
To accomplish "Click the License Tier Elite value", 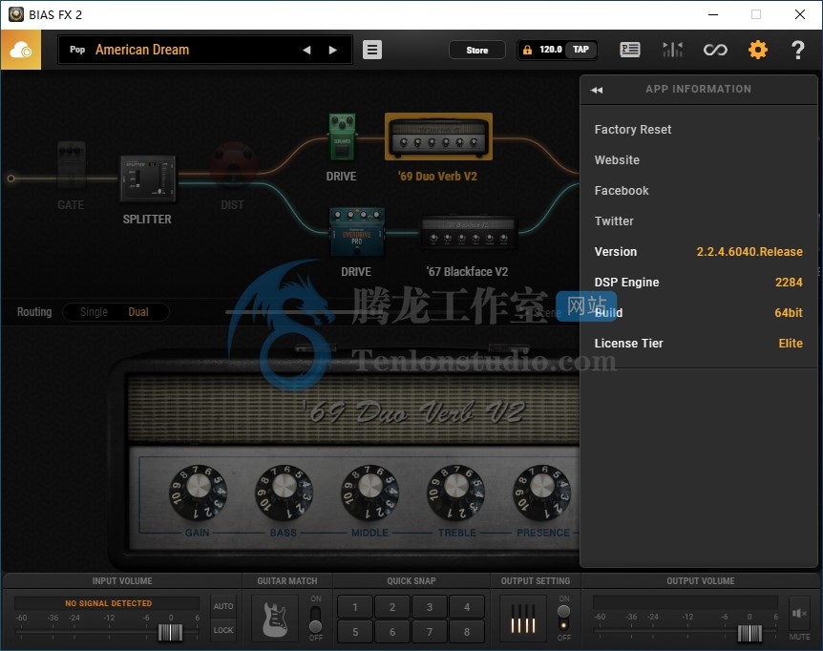I will coord(791,343).
